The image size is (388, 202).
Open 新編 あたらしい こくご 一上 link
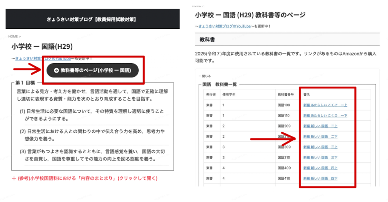click(x=325, y=105)
